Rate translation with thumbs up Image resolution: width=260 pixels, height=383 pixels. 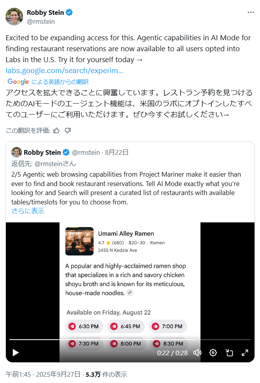(56, 131)
